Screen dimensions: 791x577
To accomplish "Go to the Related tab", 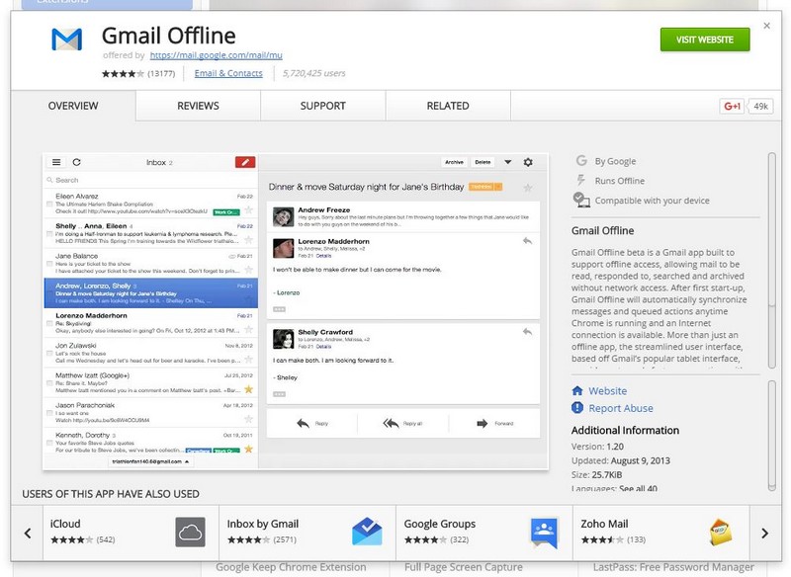I will [448, 106].
